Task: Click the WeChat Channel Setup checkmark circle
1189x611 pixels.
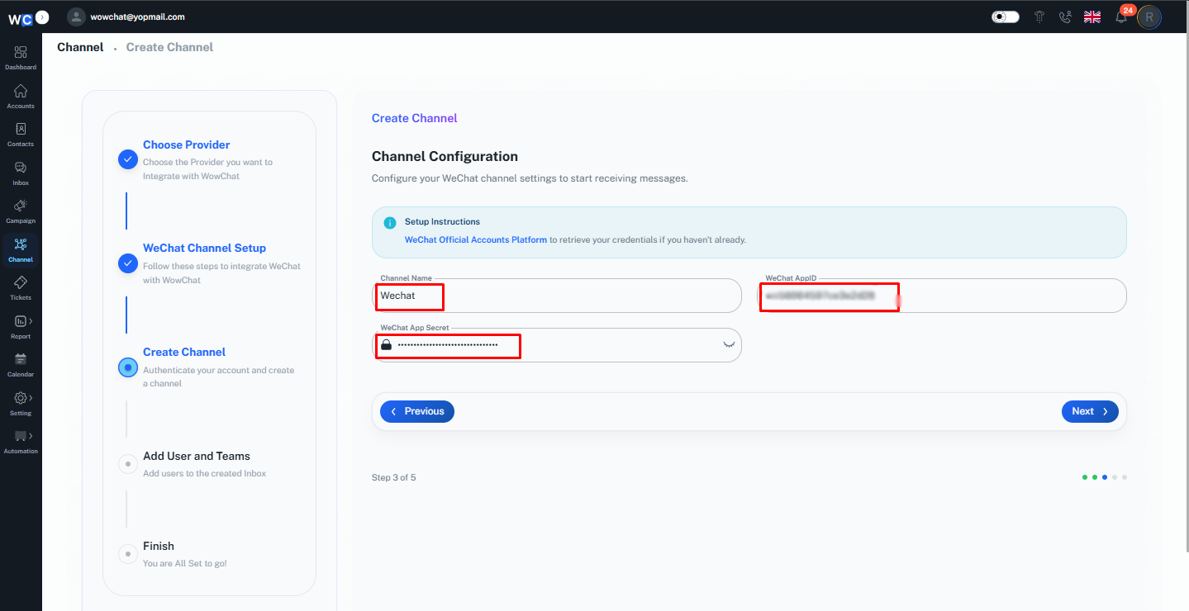Action: (x=127, y=263)
